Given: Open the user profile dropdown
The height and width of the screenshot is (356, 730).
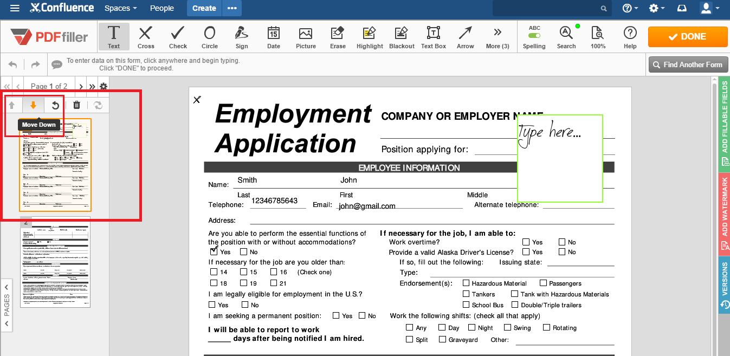Looking at the screenshot, I should click(x=710, y=8).
